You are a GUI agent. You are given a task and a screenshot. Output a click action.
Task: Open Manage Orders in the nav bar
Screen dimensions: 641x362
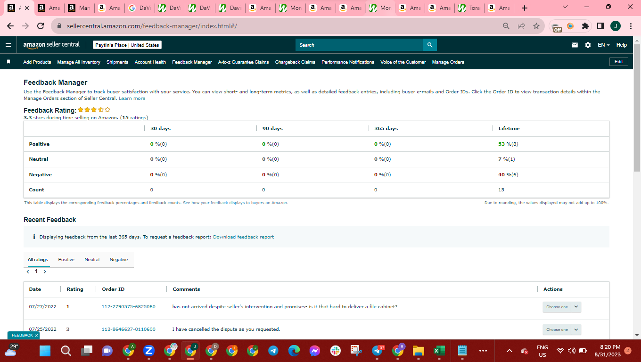pos(448,62)
